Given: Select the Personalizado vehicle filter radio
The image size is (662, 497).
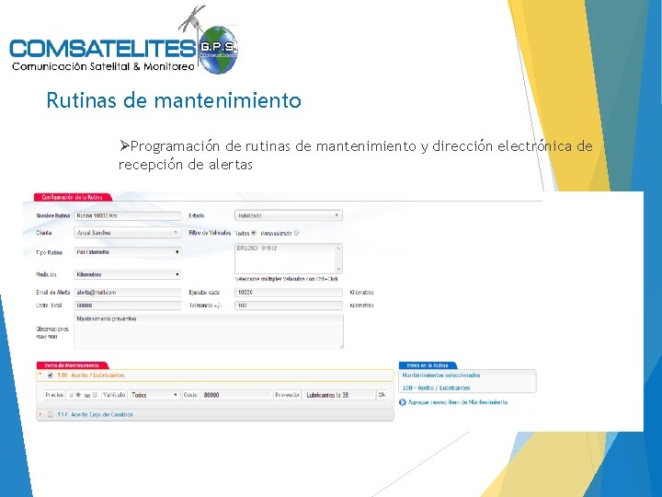Looking at the screenshot, I should (x=297, y=233).
